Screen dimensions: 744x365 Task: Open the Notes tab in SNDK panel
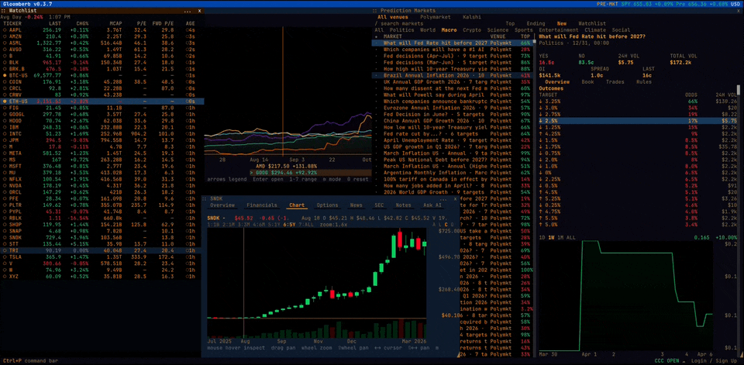[x=403, y=205]
